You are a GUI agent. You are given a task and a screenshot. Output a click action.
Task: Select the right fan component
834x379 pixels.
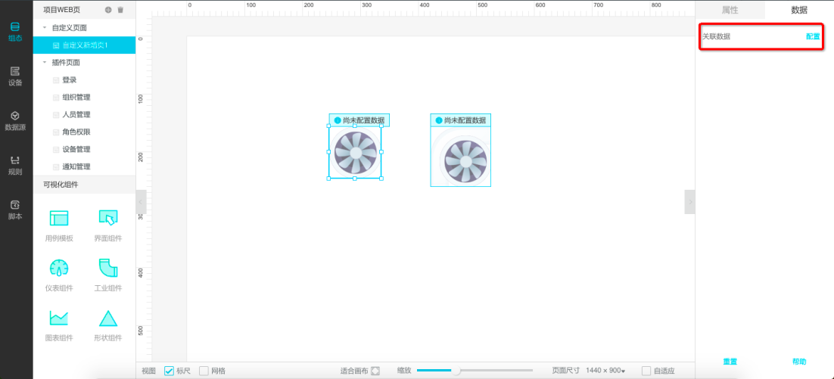(x=461, y=157)
